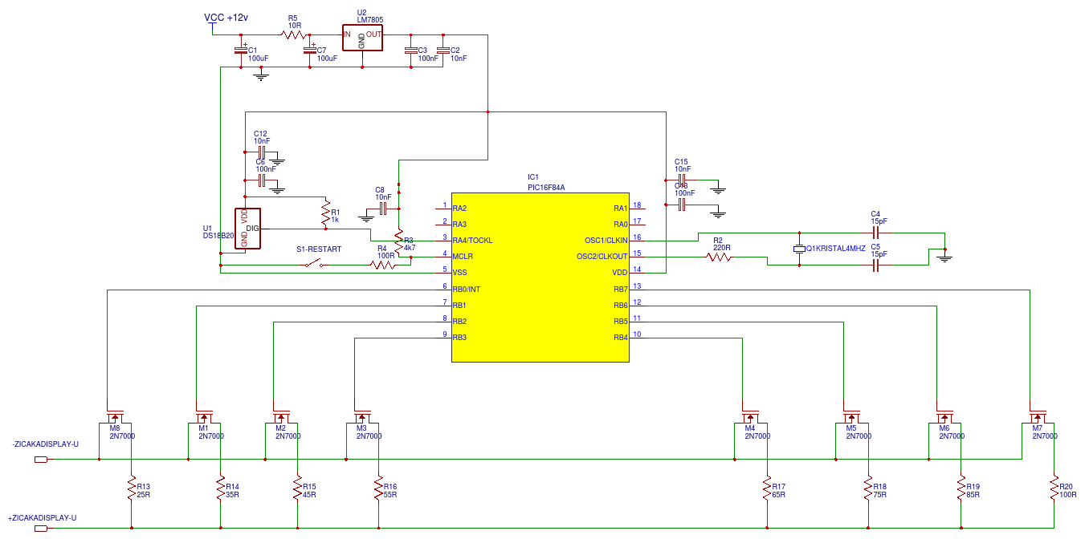Click the DIG pin label on U1
This screenshot has width=1089, height=539.
(253, 229)
